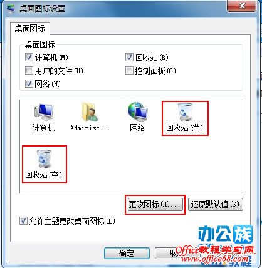The width and height of the screenshot is (262, 268).
Task: Close the 桌面图标设置 dialog
Action: (x=241, y=6)
